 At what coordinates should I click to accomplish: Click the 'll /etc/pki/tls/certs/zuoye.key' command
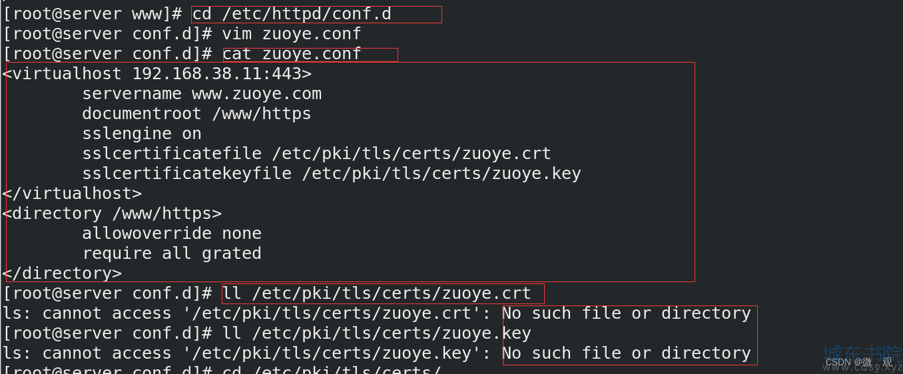[376, 333]
